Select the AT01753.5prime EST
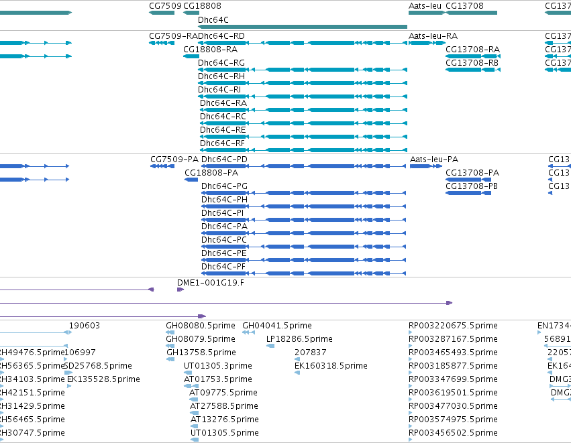 click(218, 379)
